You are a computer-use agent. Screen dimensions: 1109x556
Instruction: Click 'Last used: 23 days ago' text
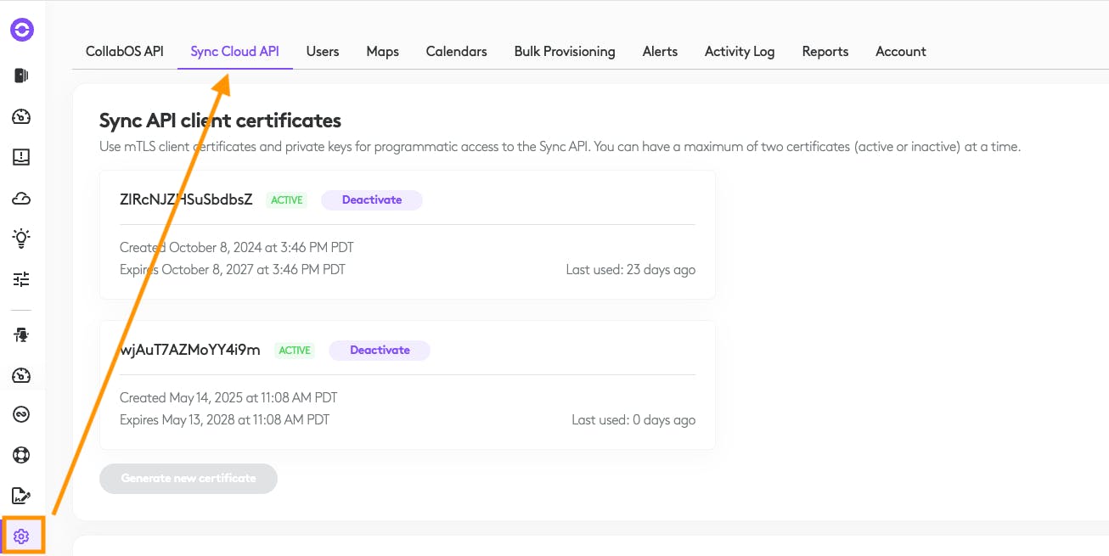click(631, 270)
